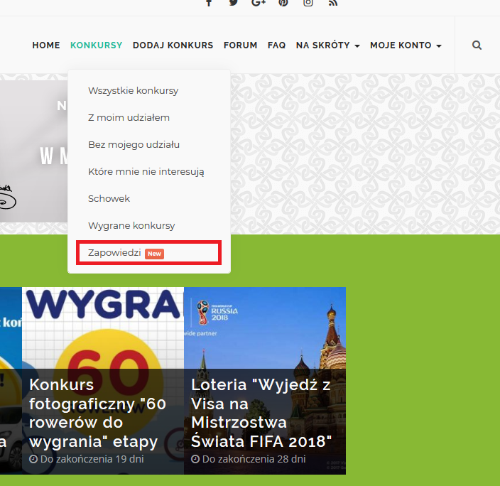This screenshot has height=486, width=500.
Task: Choose Z moim udziałem entry
Action: pos(129,117)
